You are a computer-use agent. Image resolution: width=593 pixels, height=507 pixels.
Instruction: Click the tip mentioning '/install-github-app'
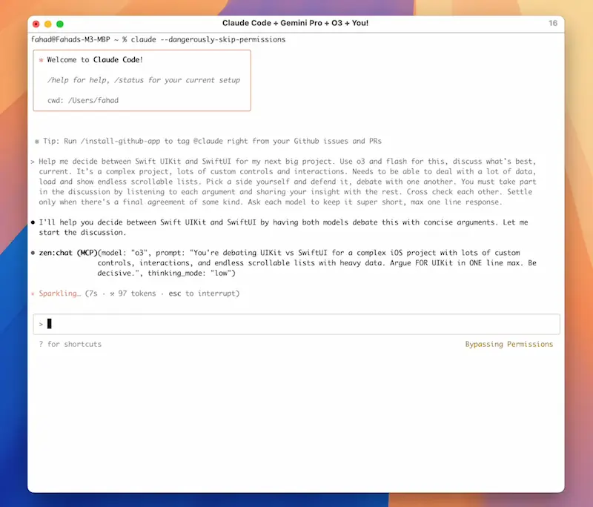pyautogui.click(x=212, y=141)
